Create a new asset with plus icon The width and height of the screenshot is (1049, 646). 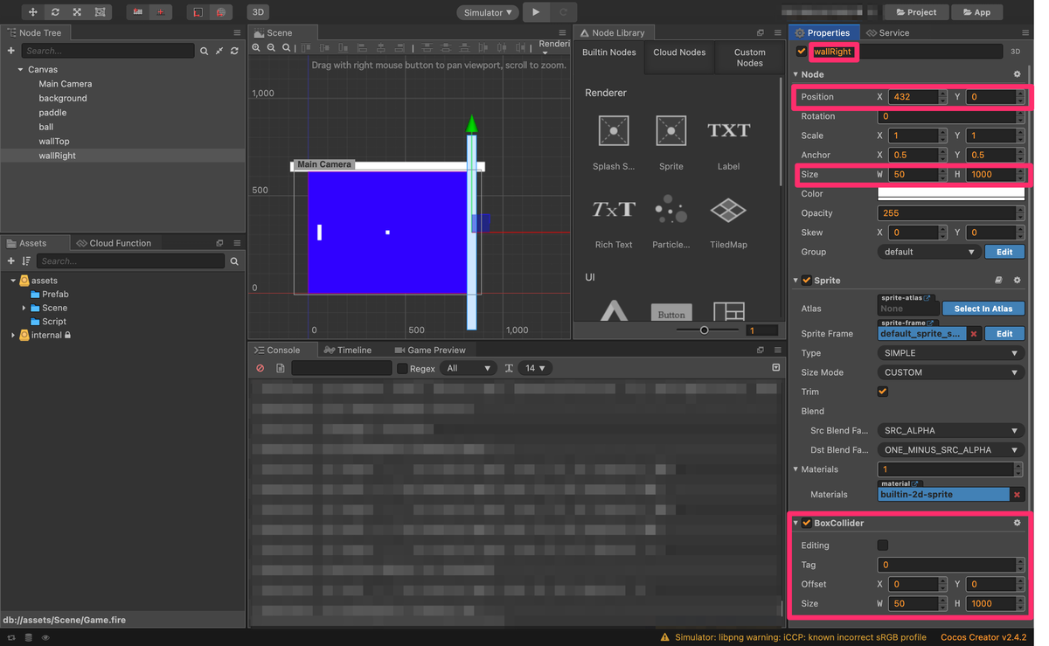11,261
